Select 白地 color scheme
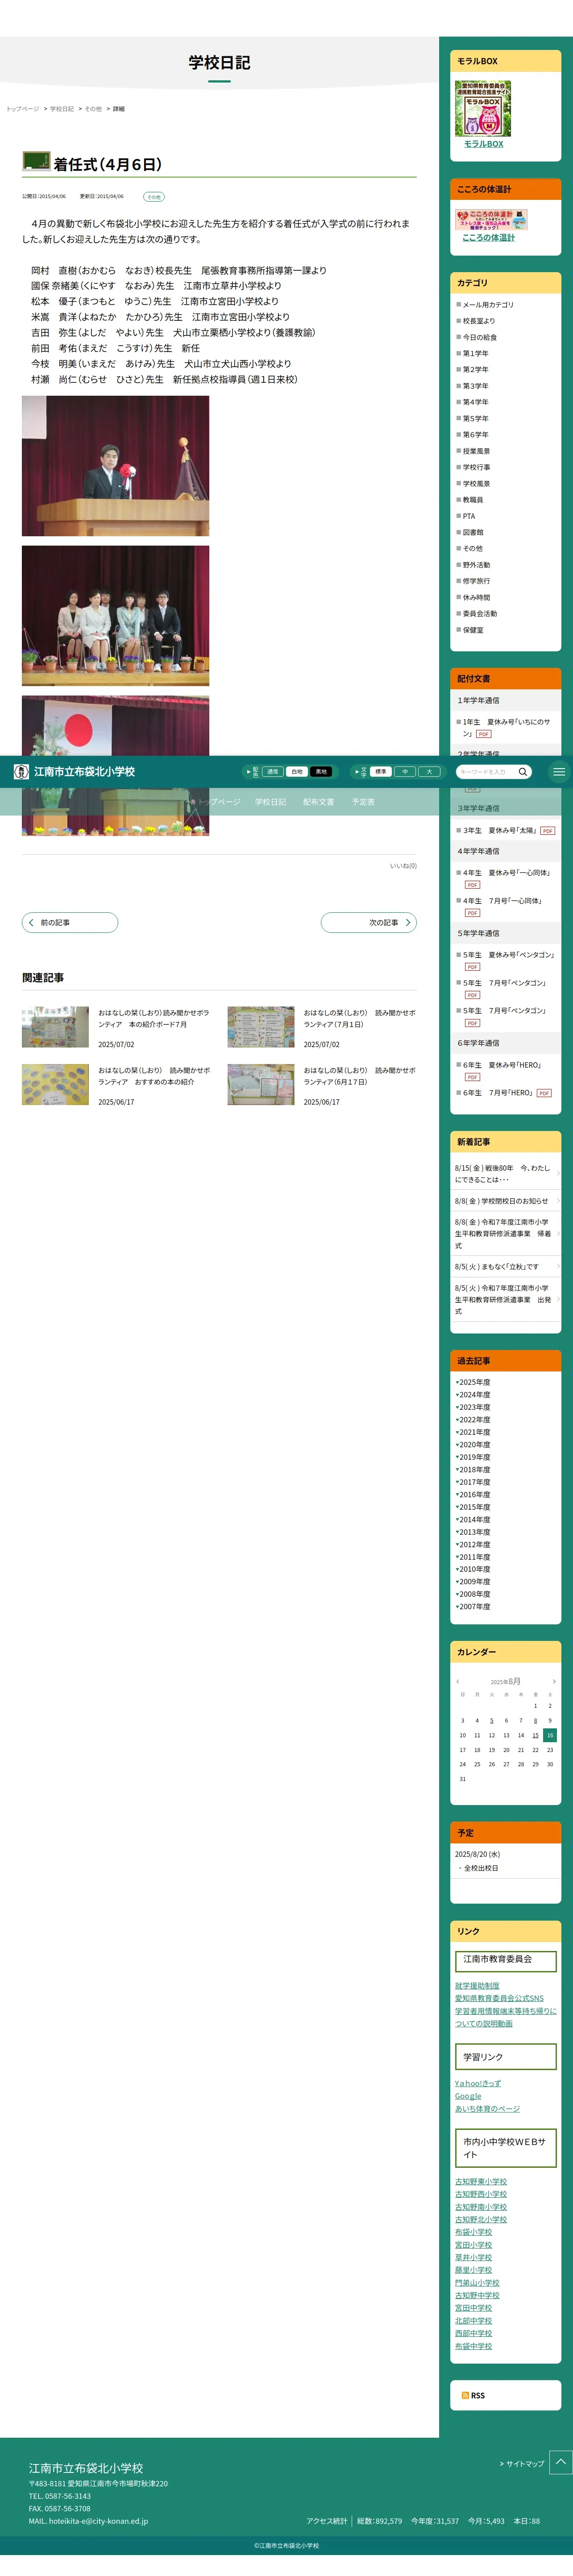This screenshot has width=573, height=2576. point(297,772)
